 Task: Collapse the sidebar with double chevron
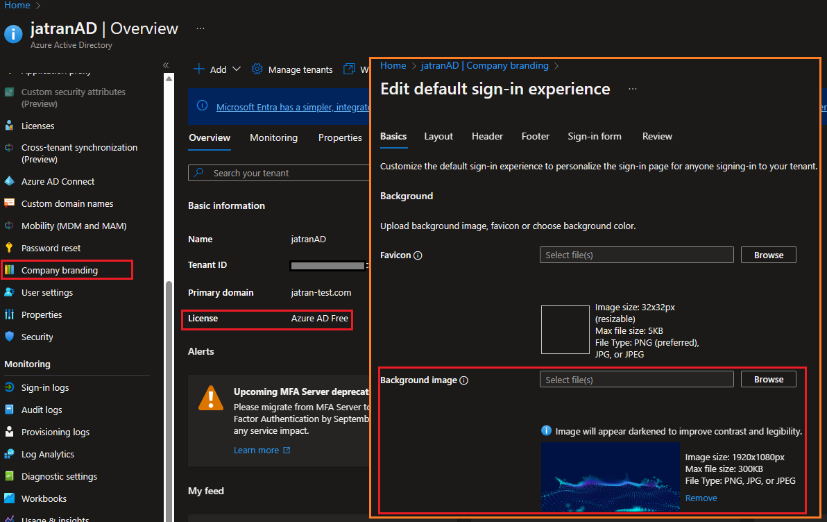[166, 65]
